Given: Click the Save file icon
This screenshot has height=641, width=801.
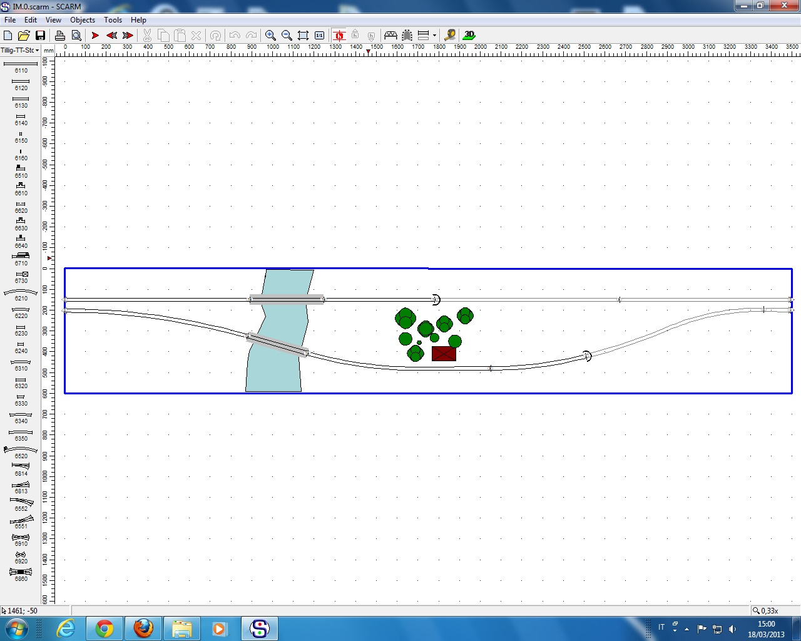Looking at the screenshot, I should [40, 36].
